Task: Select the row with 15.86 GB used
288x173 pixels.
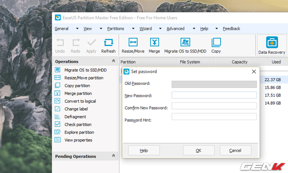Action: (x=273, y=87)
